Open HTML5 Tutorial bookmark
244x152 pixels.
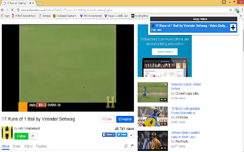[x=24, y=16]
